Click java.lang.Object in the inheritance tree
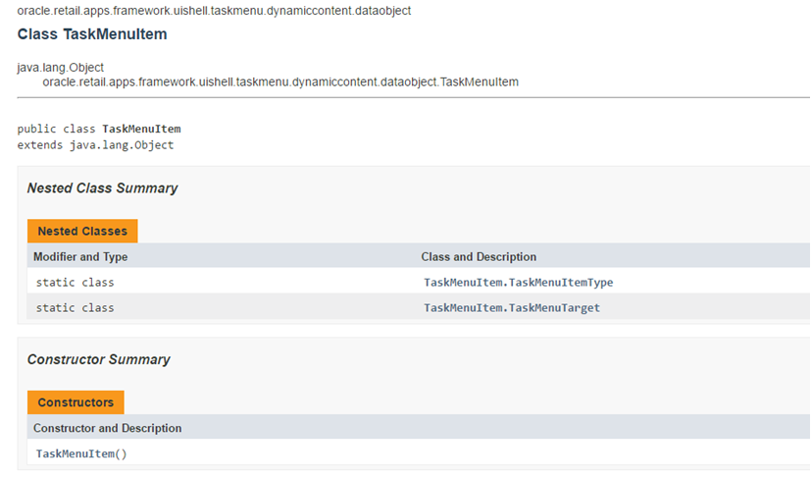812x479 pixels. point(61,68)
